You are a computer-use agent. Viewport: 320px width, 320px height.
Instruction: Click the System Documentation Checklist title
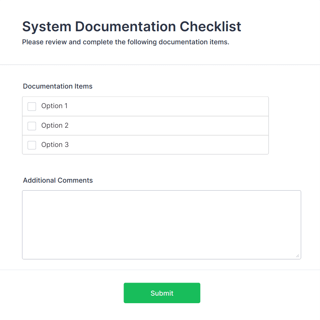click(x=131, y=26)
